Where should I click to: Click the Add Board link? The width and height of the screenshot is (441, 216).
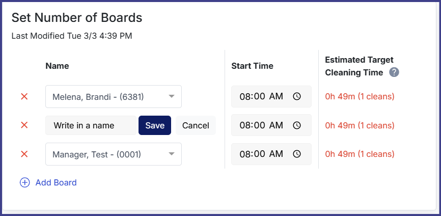coord(56,182)
